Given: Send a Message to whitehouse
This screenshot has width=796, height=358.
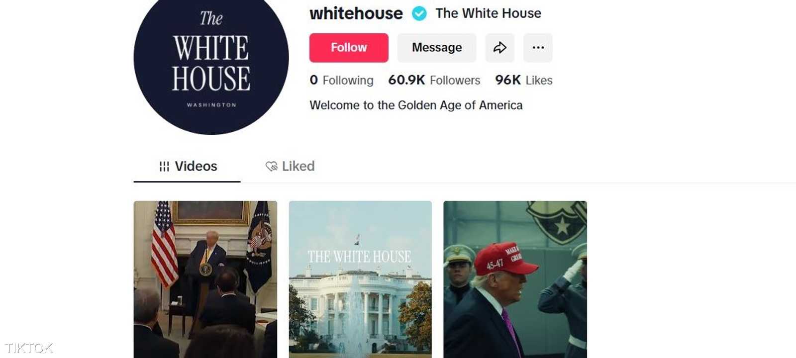Looking at the screenshot, I should (x=437, y=48).
